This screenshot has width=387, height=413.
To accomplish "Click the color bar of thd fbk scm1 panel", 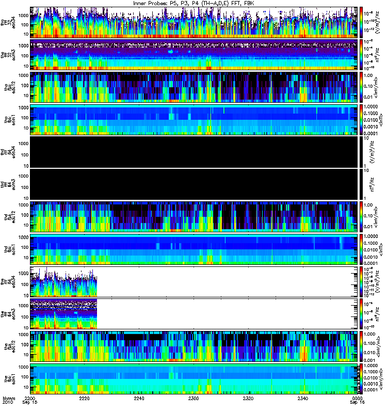I will (x=361, y=249).
